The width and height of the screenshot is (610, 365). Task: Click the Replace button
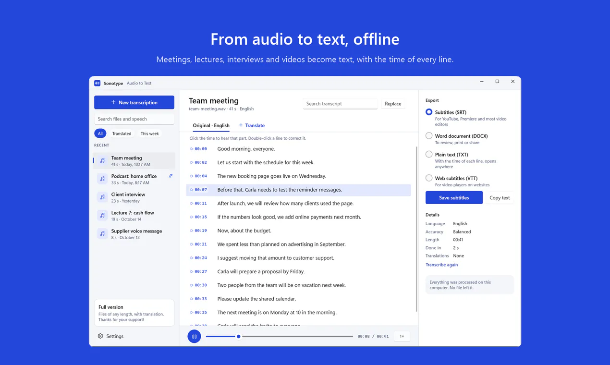coord(393,104)
